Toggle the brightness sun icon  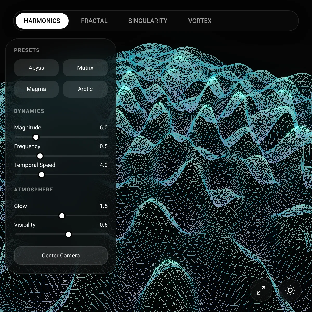coord(290,290)
